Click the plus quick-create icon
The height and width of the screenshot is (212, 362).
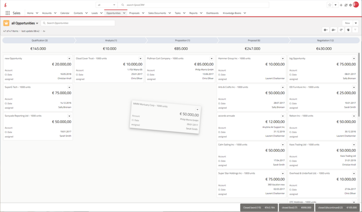(341, 5)
